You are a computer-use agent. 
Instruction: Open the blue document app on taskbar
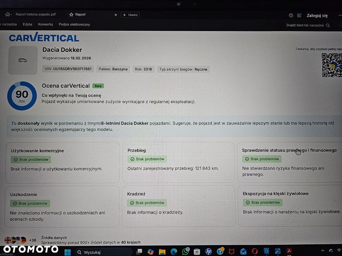(266, 252)
